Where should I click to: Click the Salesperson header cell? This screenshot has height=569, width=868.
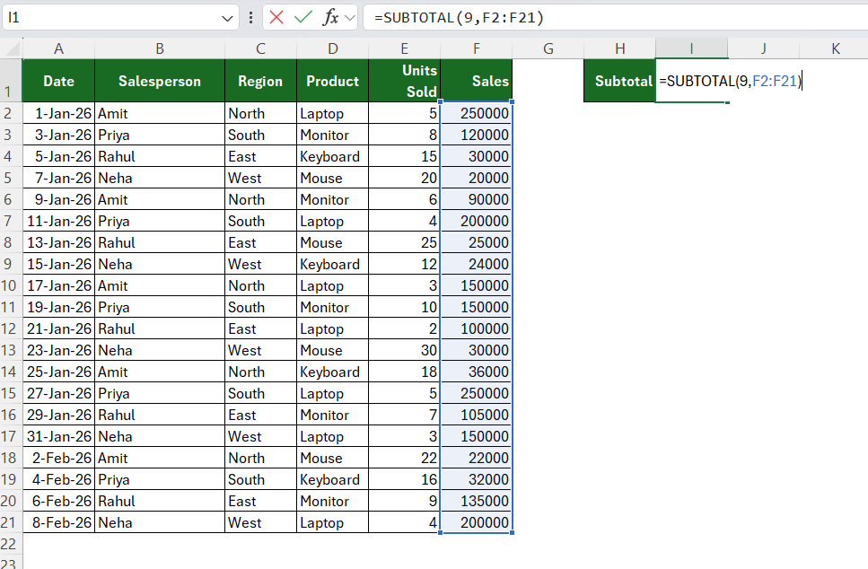(160, 81)
